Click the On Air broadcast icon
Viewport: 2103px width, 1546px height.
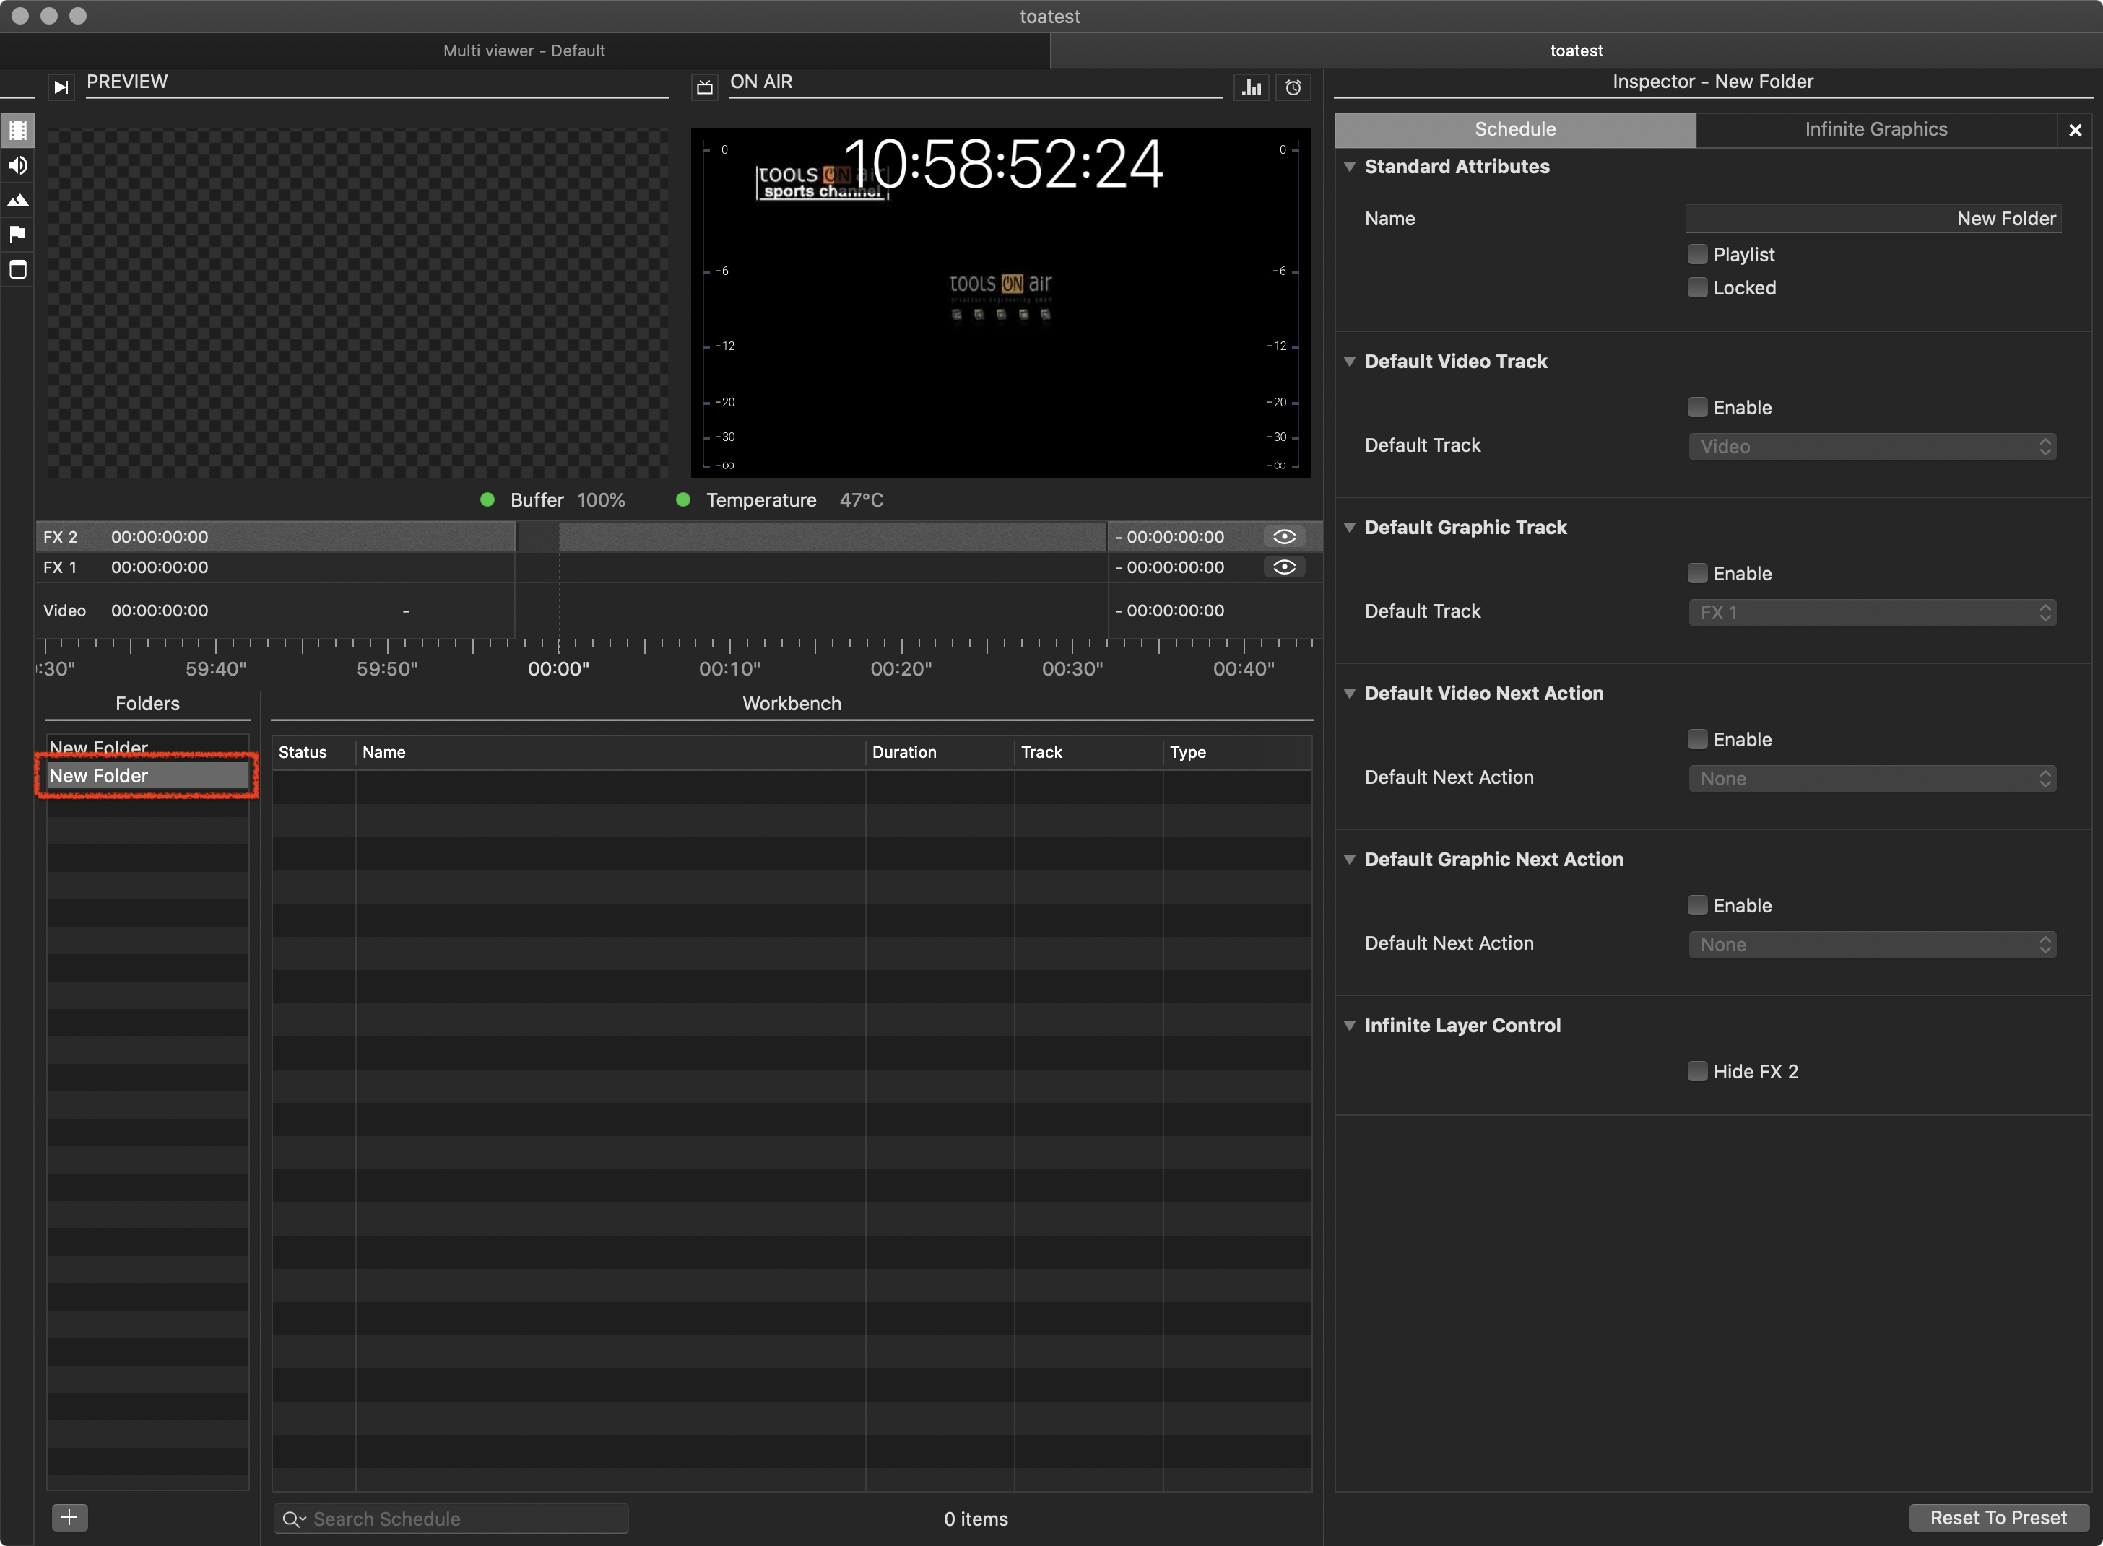[704, 87]
